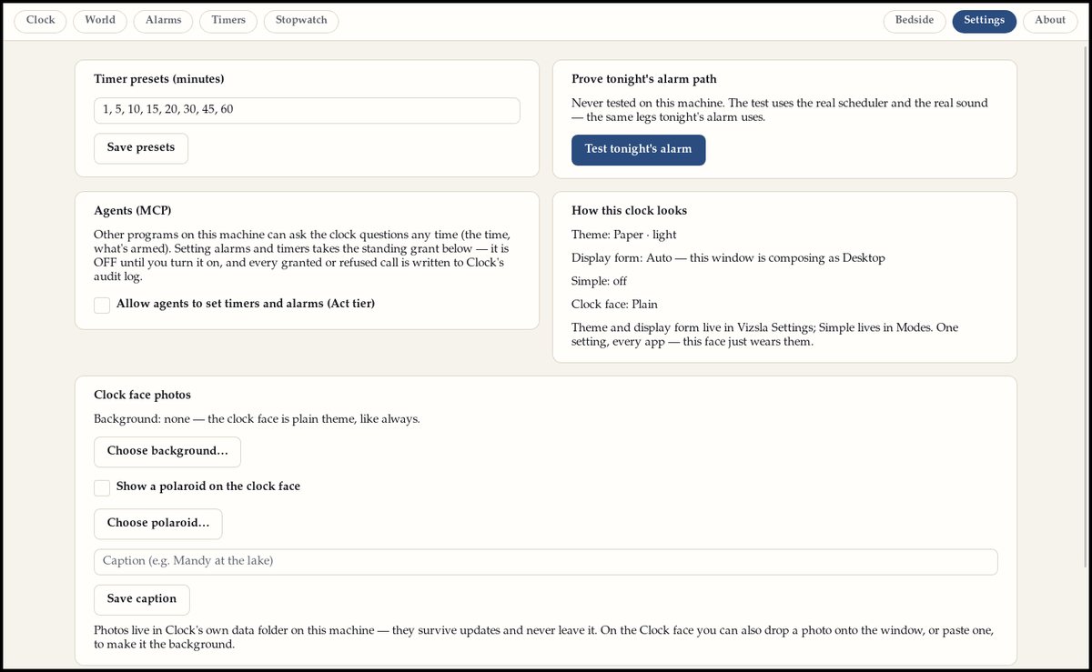
Task: Switch to the World tab
Action: tap(100, 20)
